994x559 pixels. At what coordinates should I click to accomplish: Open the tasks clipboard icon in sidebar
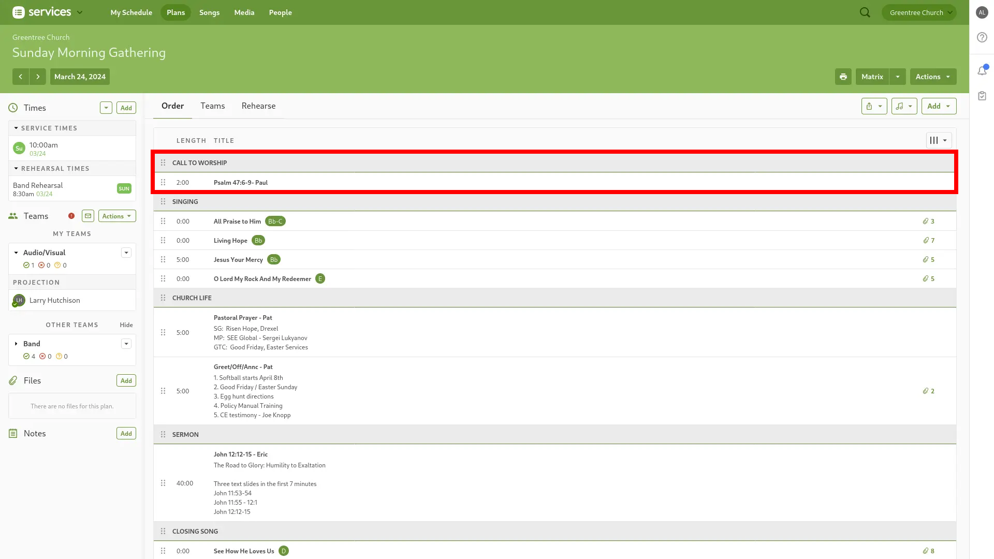point(982,96)
